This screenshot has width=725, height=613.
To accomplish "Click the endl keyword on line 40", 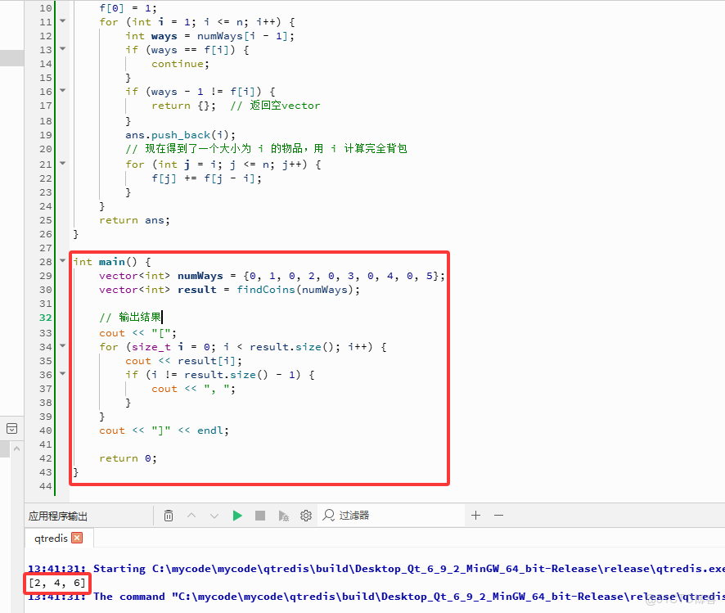I will point(210,430).
